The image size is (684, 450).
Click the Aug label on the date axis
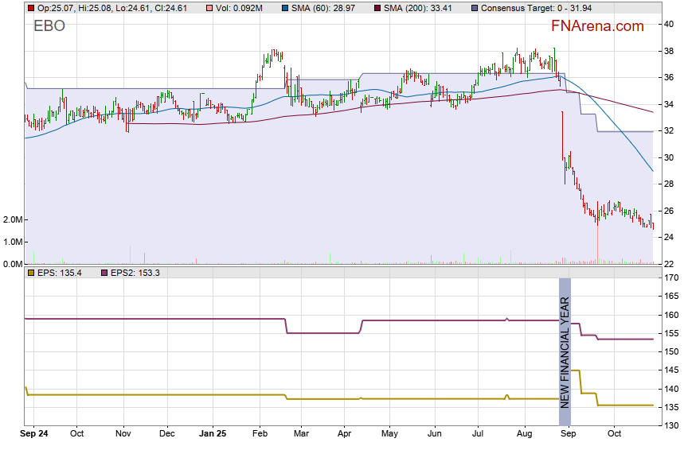[522, 434]
